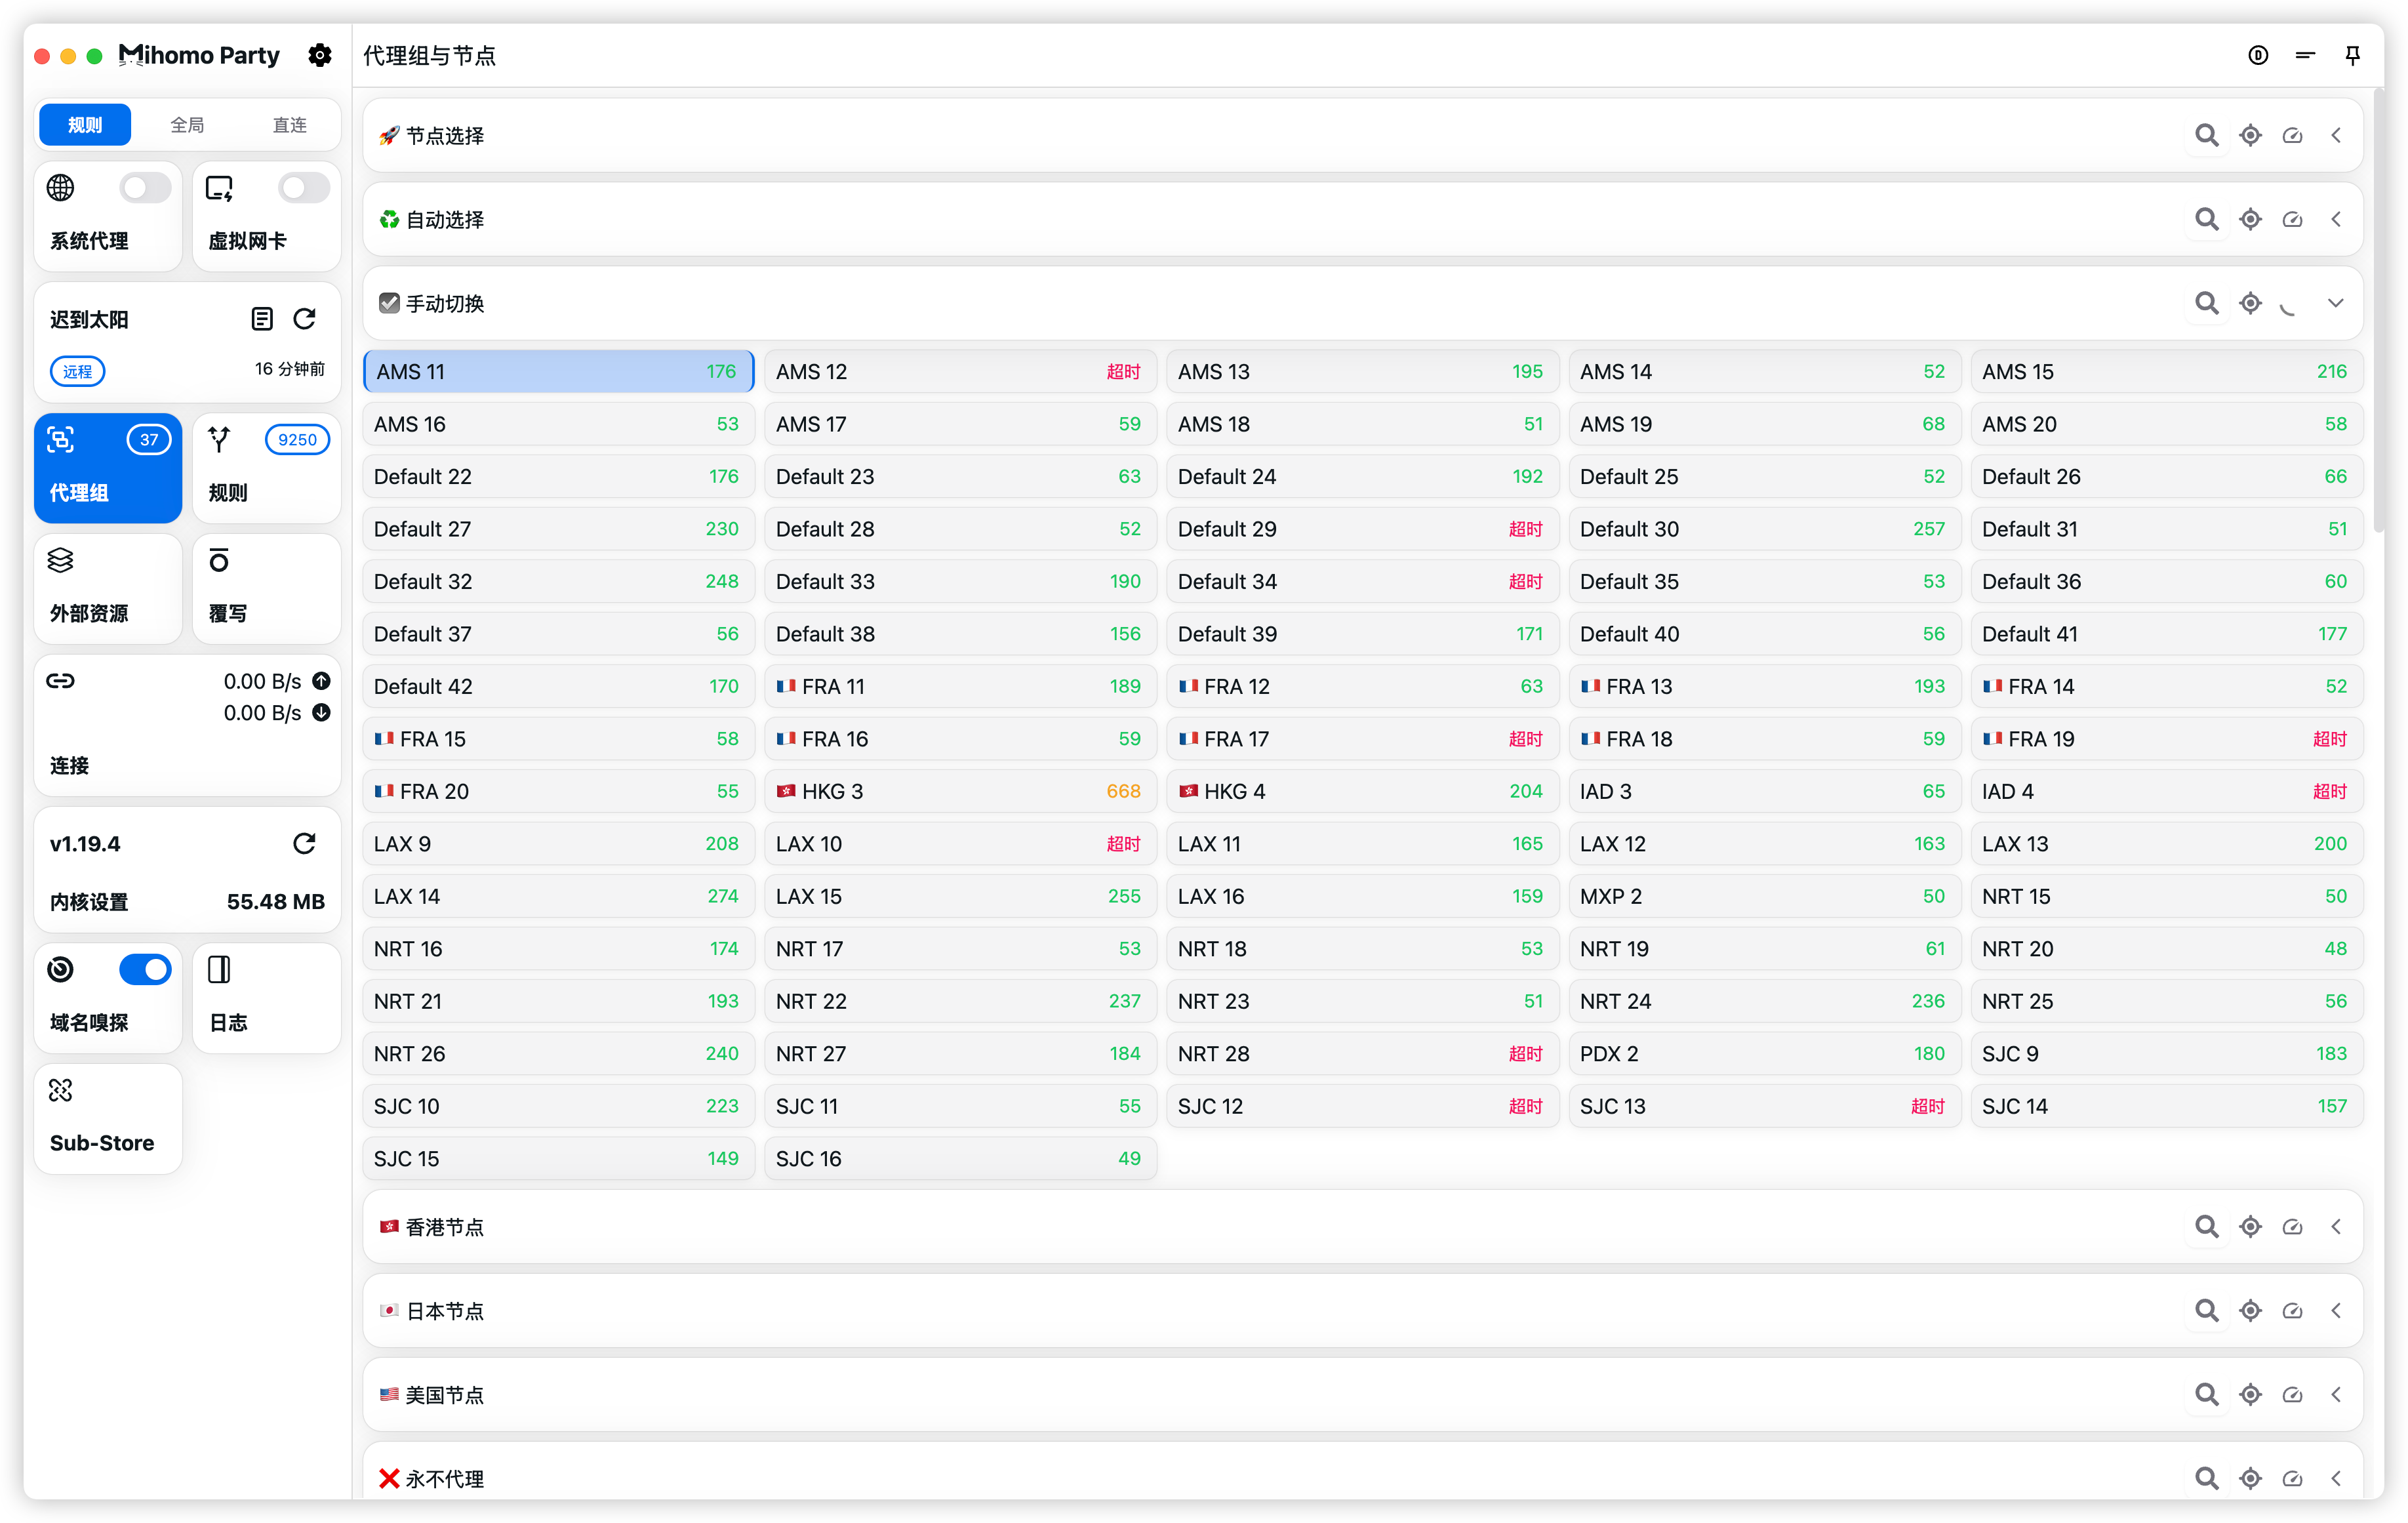Open settings gear next to Mihomo Party
The image size is (2408, 1523).
tap(319, 55)
